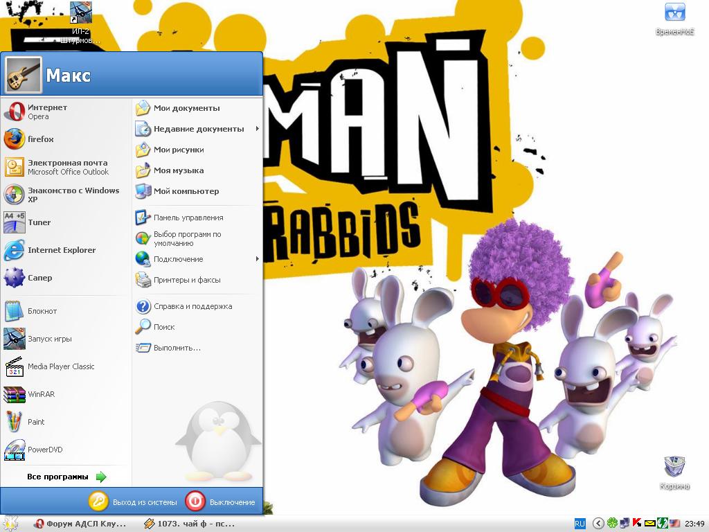Switch to the 1073. чай ф taskbar window

190,524
